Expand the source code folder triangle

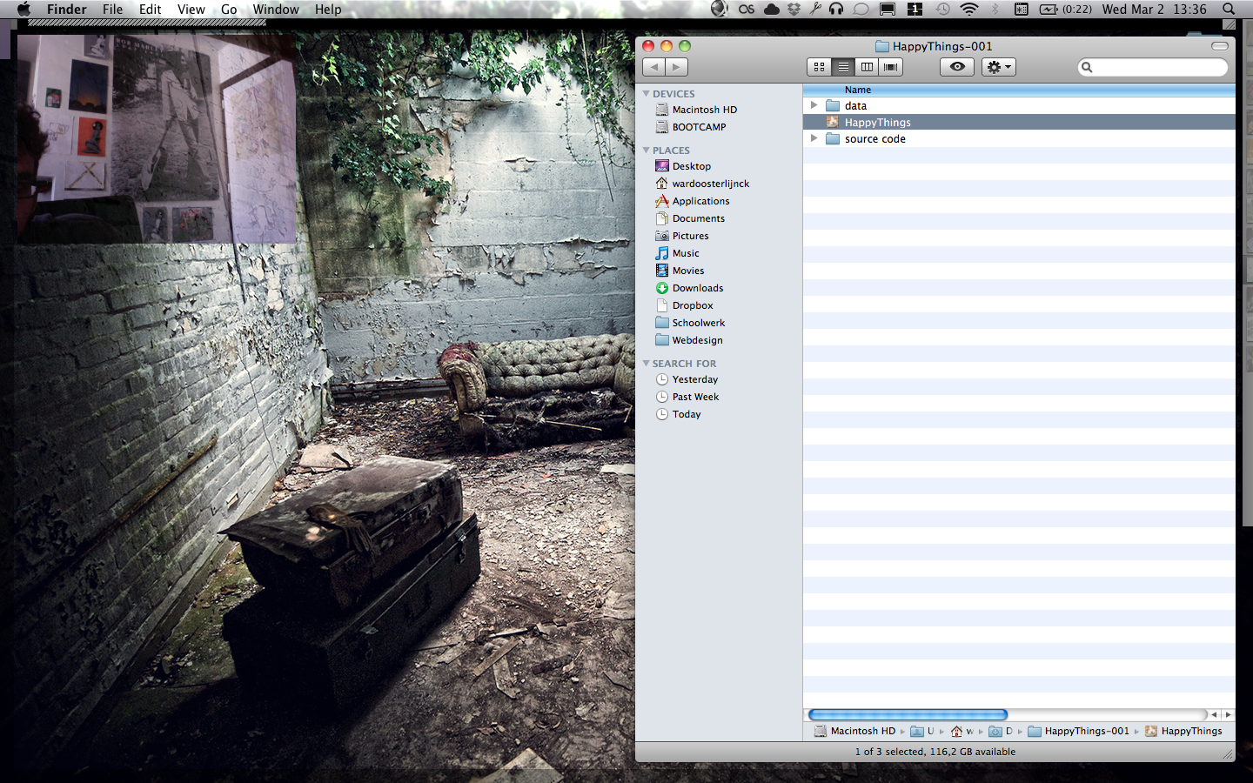(x=814, y=138)
